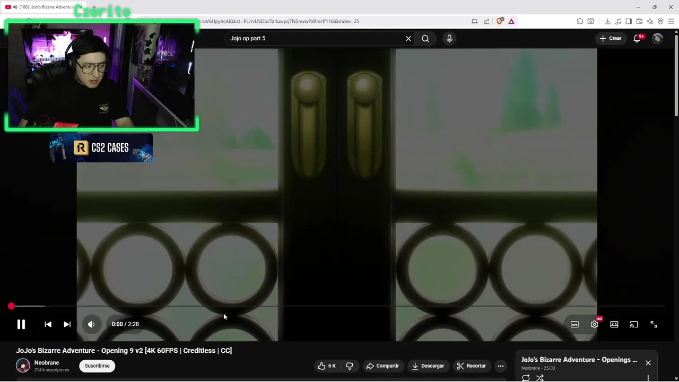The image size is (679, 382).
Task: Open more actions three-dot menu
Action: (x=501, y=366)
